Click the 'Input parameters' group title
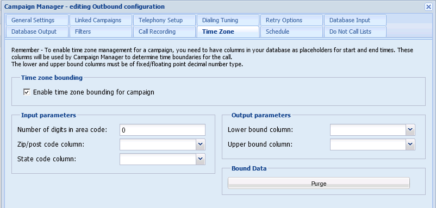 [48, 115]
